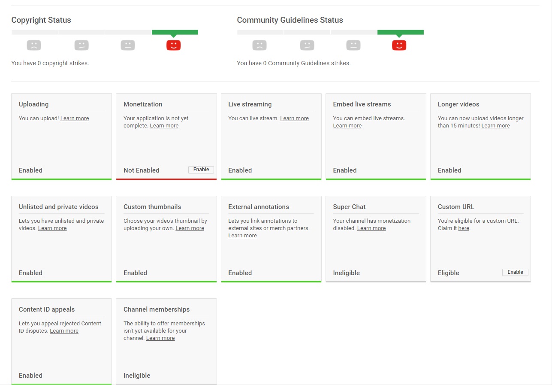This screenshot has height=385, width=552.
Task: Open Learn more link in Monetization card
Action: coord(164,126)
